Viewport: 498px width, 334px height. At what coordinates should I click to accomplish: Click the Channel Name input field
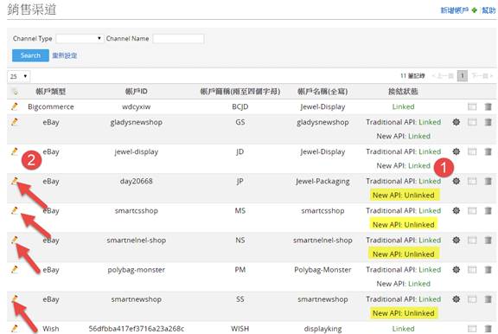[x=178, y=38]
